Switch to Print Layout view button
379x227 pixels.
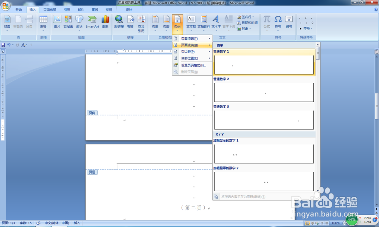point(307,223)
